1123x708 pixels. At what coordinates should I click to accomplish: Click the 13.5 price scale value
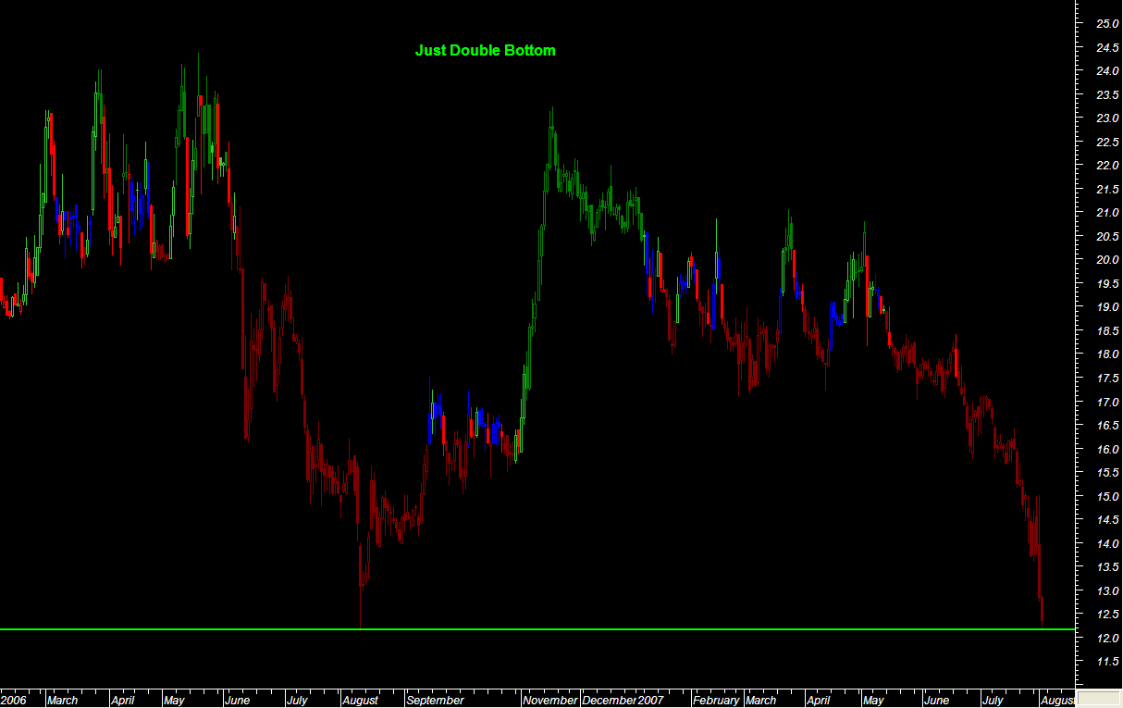coord(1108,567)
